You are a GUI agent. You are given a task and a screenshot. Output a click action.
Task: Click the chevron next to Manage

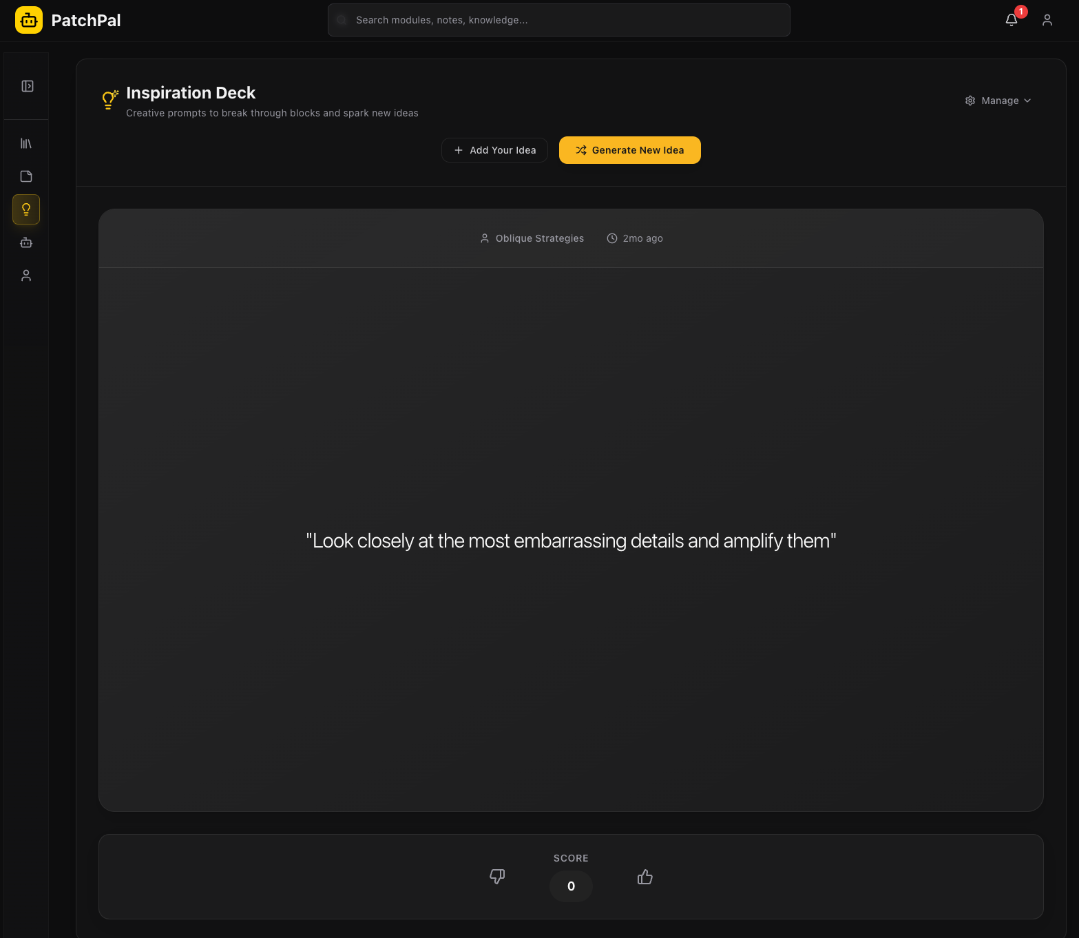[1027, 101]
